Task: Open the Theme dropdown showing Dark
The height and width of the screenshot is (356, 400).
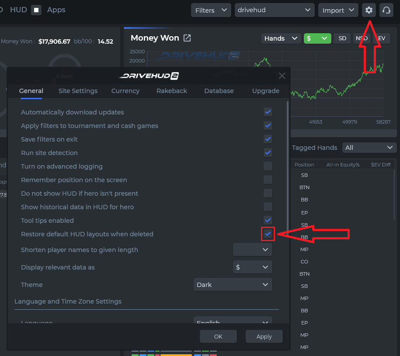Action: click(x=233, y=284)
